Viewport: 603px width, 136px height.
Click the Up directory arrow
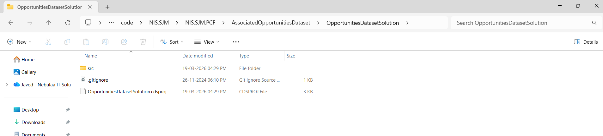point(49,23)
